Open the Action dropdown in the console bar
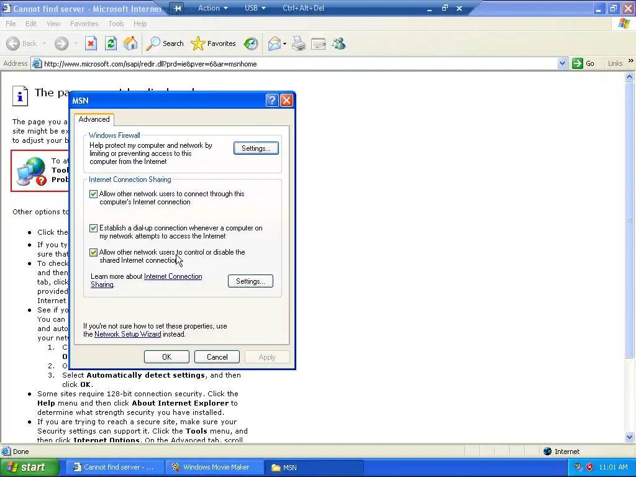Viewport: 636px width, 477px height. 212,8
